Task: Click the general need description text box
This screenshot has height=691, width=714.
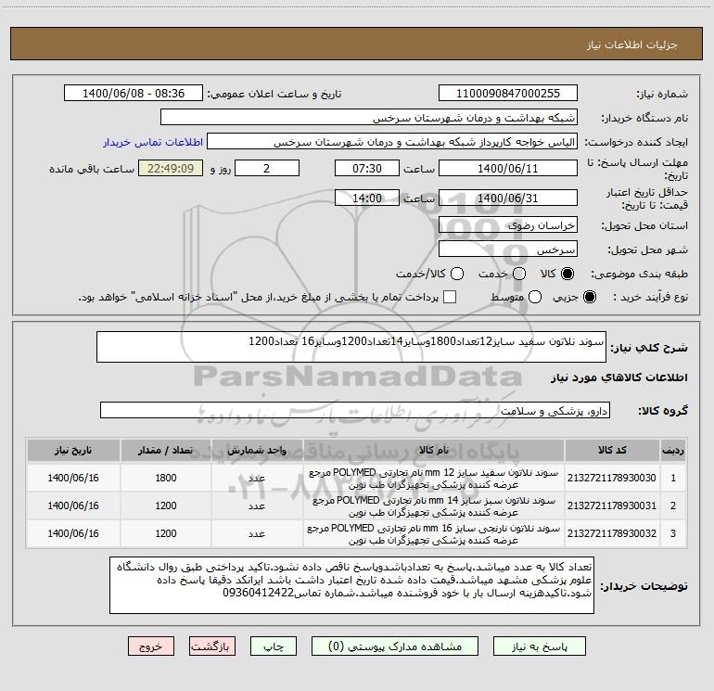Action: tap(351, 347)
